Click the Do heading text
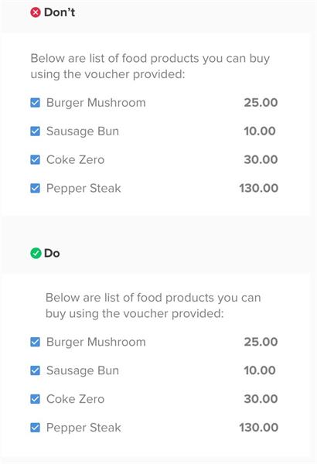The height and width of the screenshot is (464, 317). pos(52,254)
